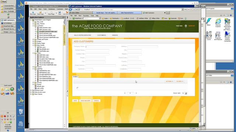
Task: Expand the Business Layer node
Action: click(31, 90)
